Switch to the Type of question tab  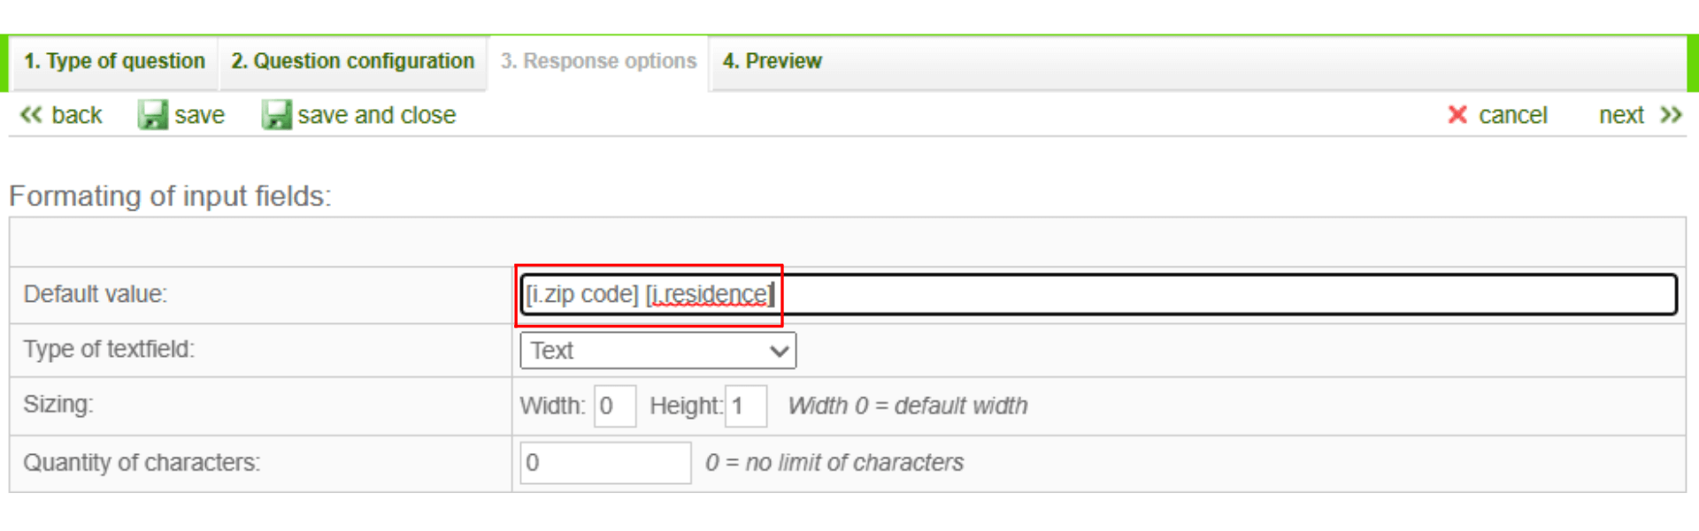point(114,61)
